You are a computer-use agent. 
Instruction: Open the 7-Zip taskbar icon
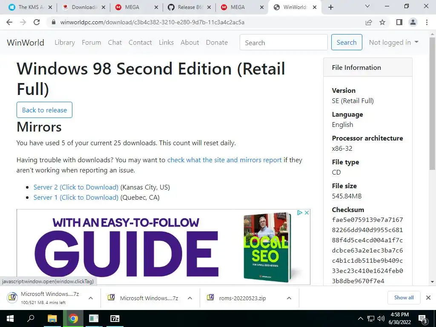tap(115, 318)
